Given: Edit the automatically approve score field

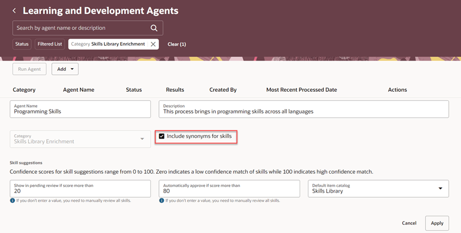Looking at the screenshot, I should pos(229,189).
